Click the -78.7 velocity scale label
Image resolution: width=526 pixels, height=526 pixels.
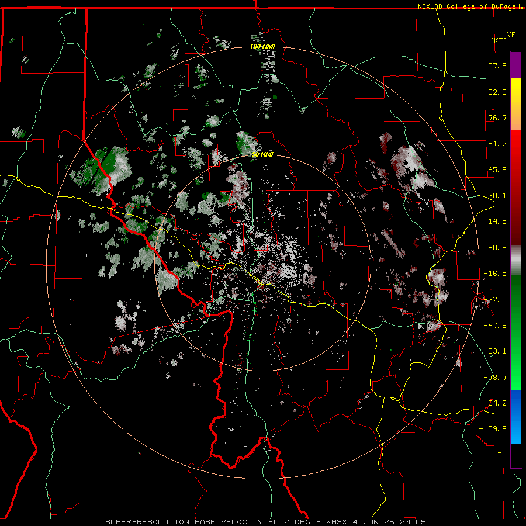click(495, 378)
